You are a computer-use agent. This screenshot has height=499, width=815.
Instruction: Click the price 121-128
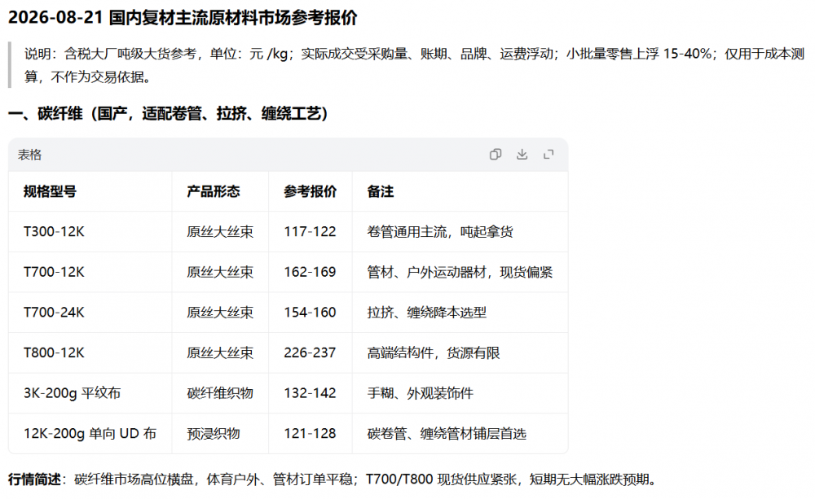point(310,434)
